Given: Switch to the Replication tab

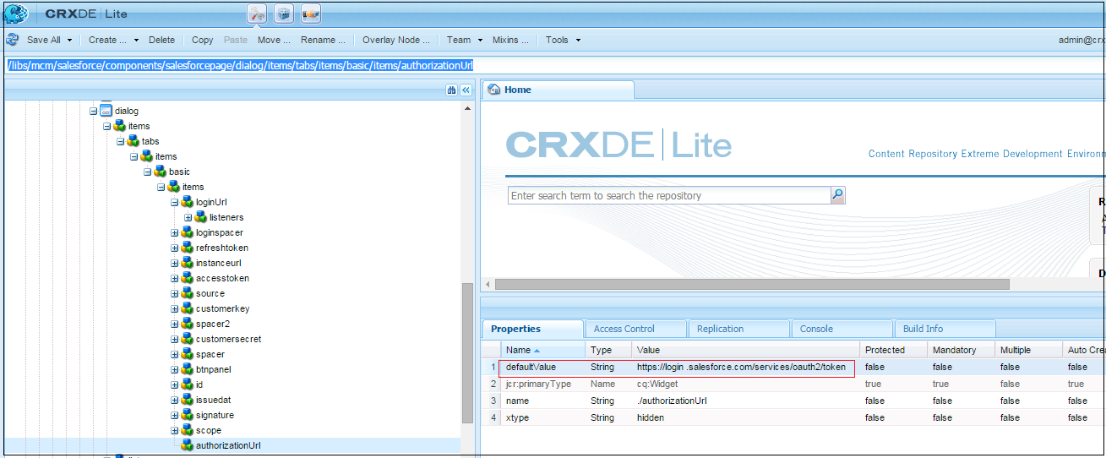Looking at the screenshot, I should [738, 329].
